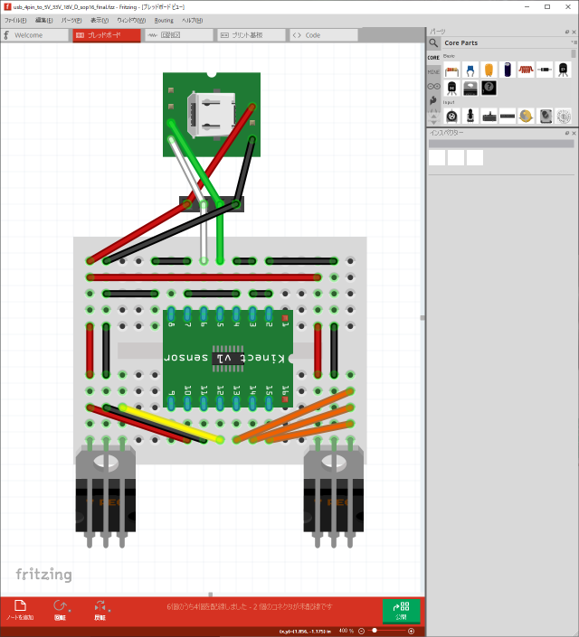Select the yellow jumper wire

pos(171,424)
